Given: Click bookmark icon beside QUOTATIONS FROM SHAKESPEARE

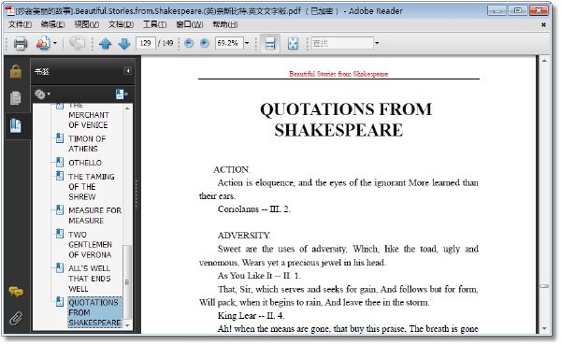Looking at the screenshot, I should pyautogui.click(x=60, y=302).
